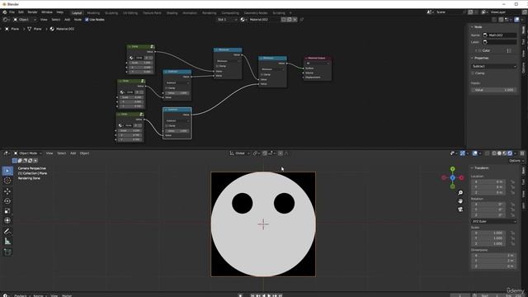
Task: Toggle Clamp on the second Minimum node
Action: click(262, 74)
